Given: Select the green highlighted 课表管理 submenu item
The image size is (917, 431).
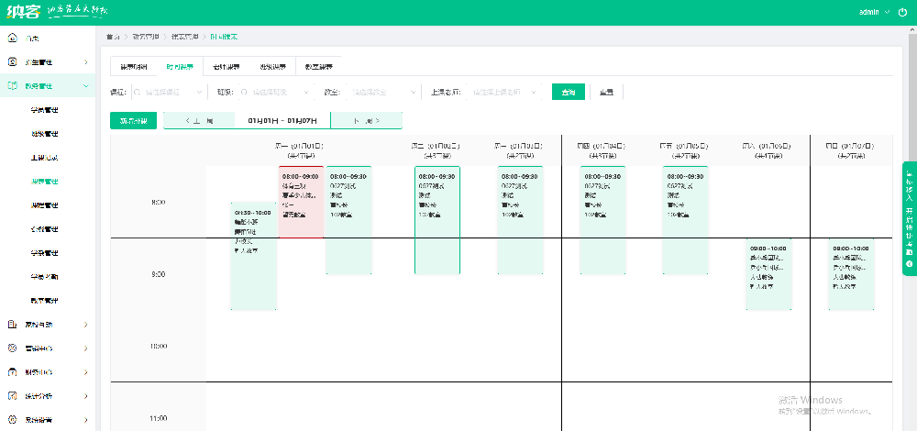Looking at the screenshot, I should point(44,182).
